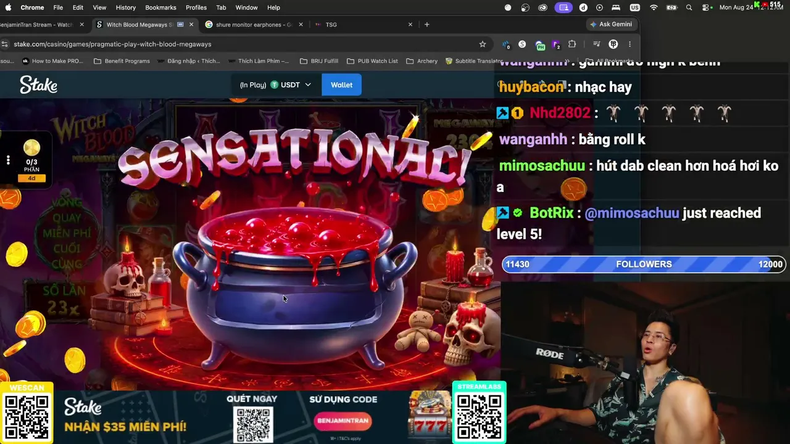
Task: Open the History menu
Action: coord(125,7)
